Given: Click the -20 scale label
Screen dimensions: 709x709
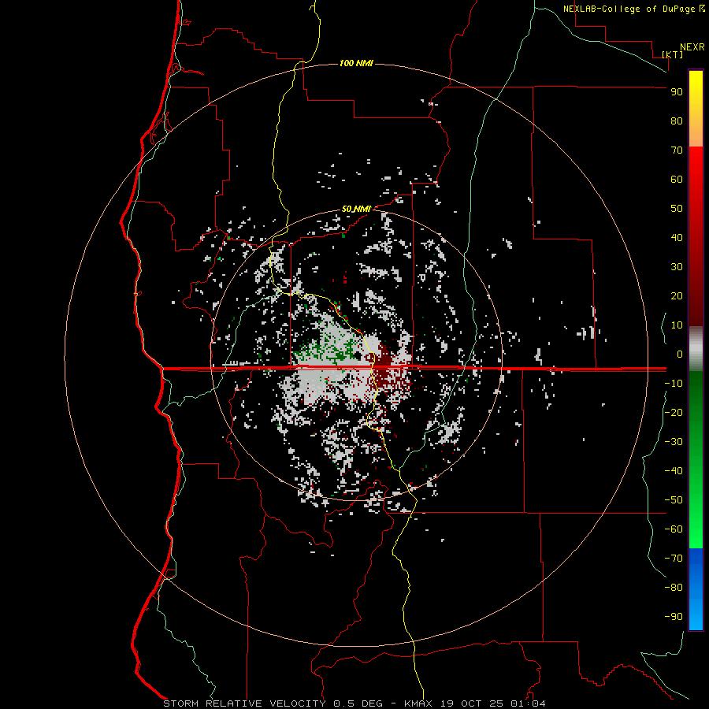Looking at the screenshot, I should point(674,412).
